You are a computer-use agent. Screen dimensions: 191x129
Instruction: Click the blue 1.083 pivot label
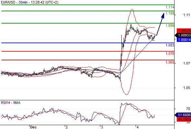click(170, 45)
